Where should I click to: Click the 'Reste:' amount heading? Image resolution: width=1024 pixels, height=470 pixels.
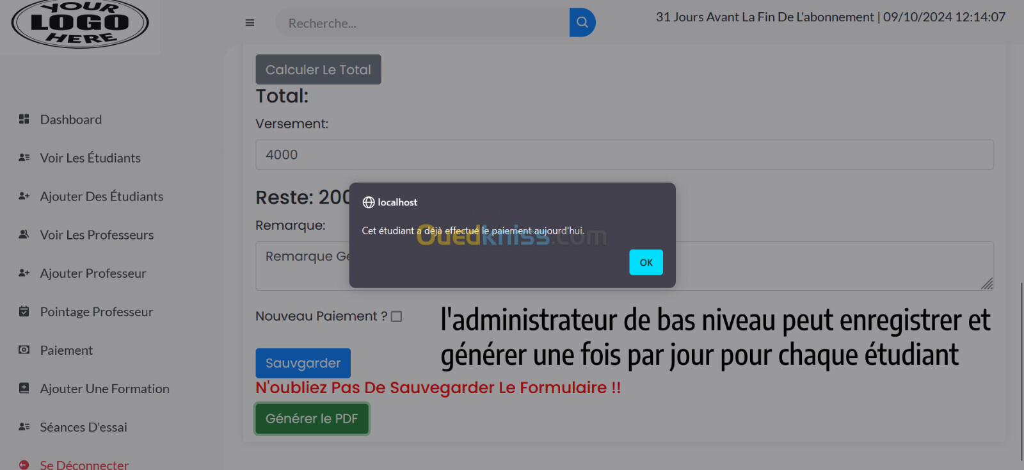click(x=303, y=197)
